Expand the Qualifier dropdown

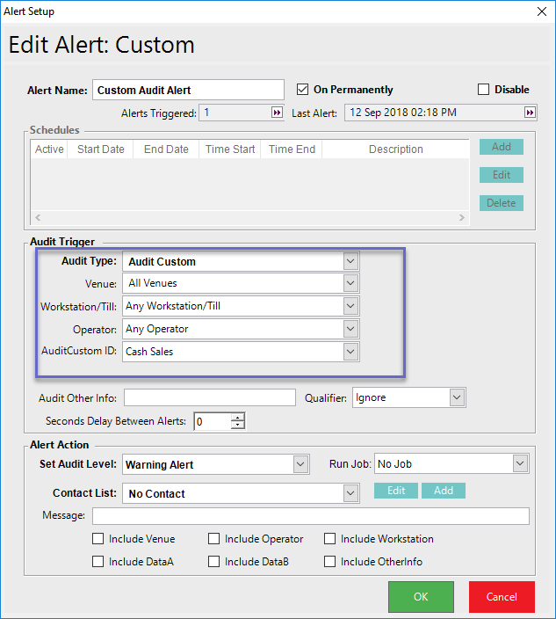click(457, 397)
